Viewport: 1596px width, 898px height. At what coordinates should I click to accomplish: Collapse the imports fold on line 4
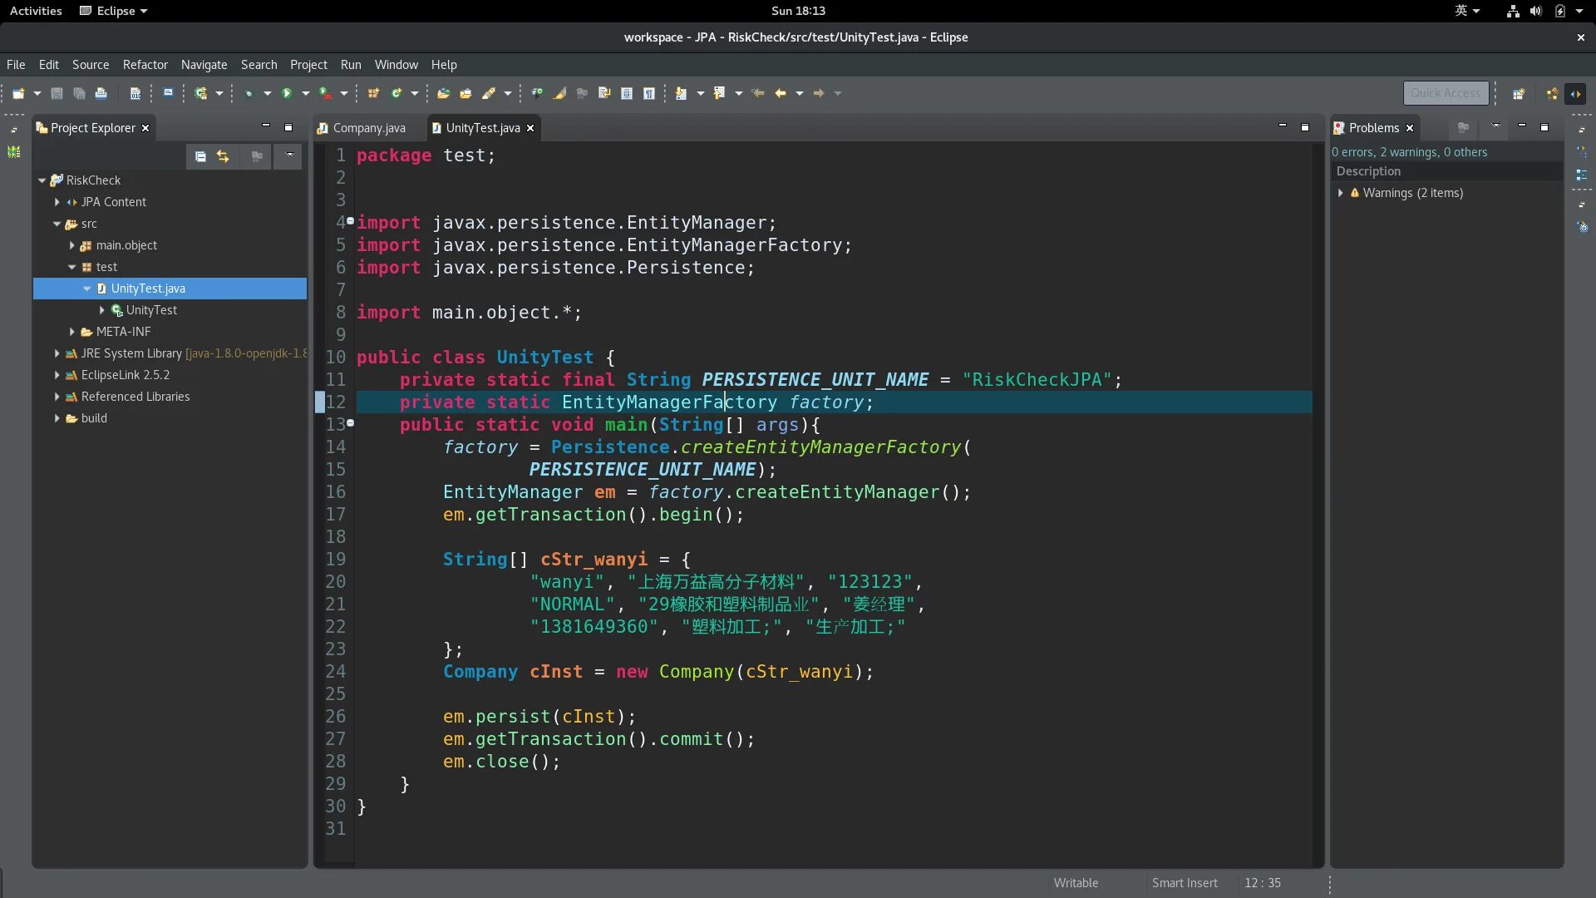[x=350, y=221]
